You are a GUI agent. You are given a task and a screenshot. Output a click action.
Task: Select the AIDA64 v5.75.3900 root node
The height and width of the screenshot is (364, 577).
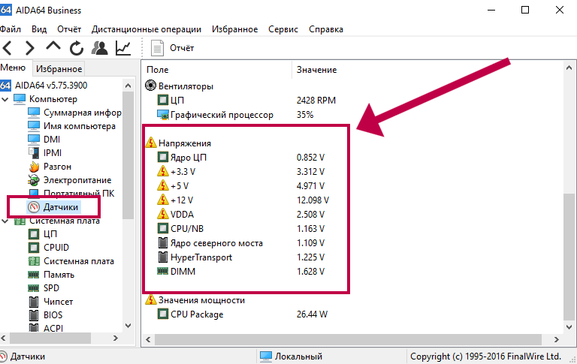tap(44, 86)
